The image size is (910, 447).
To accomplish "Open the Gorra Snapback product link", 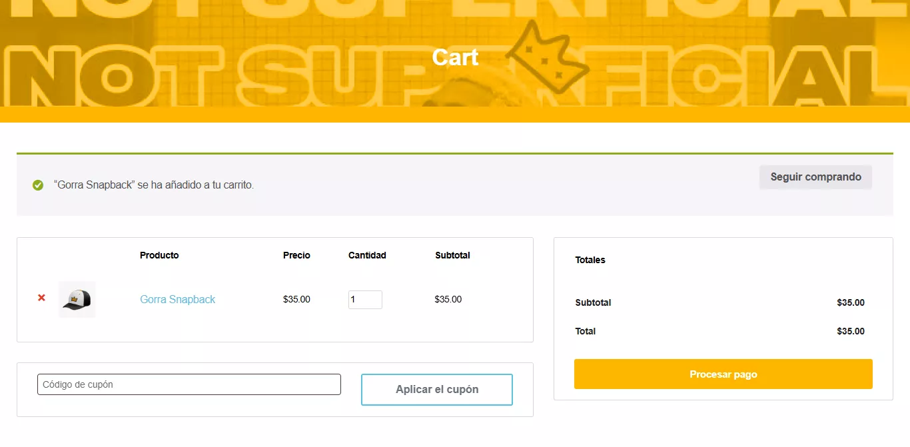I will click(177, 299).
